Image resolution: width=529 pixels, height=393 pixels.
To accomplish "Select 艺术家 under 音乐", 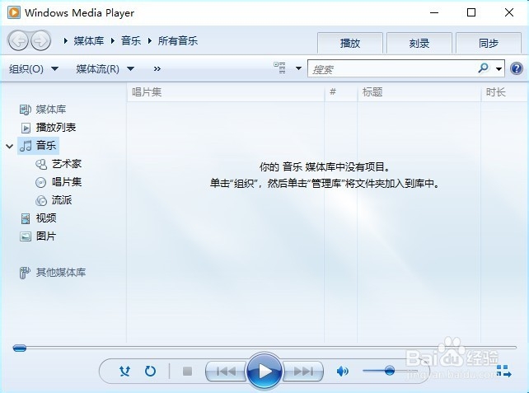I will coord(67,164).
